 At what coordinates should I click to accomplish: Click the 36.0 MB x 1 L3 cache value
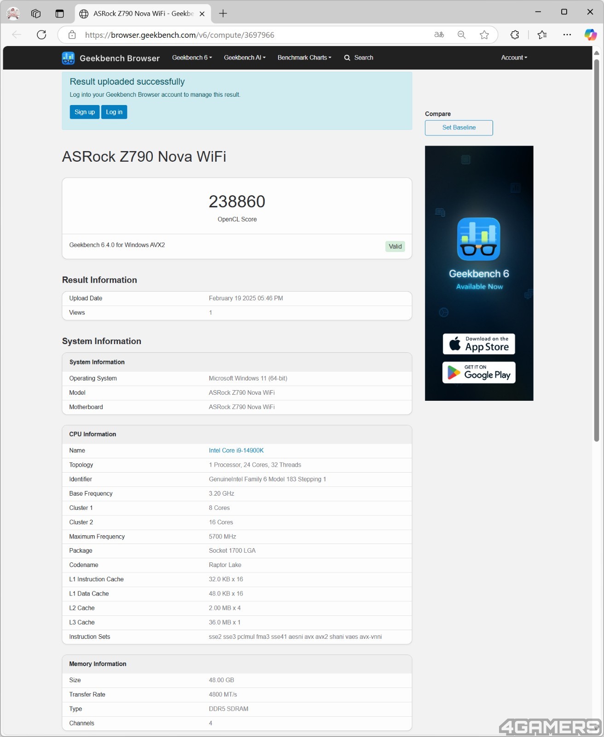click(225, 622)
